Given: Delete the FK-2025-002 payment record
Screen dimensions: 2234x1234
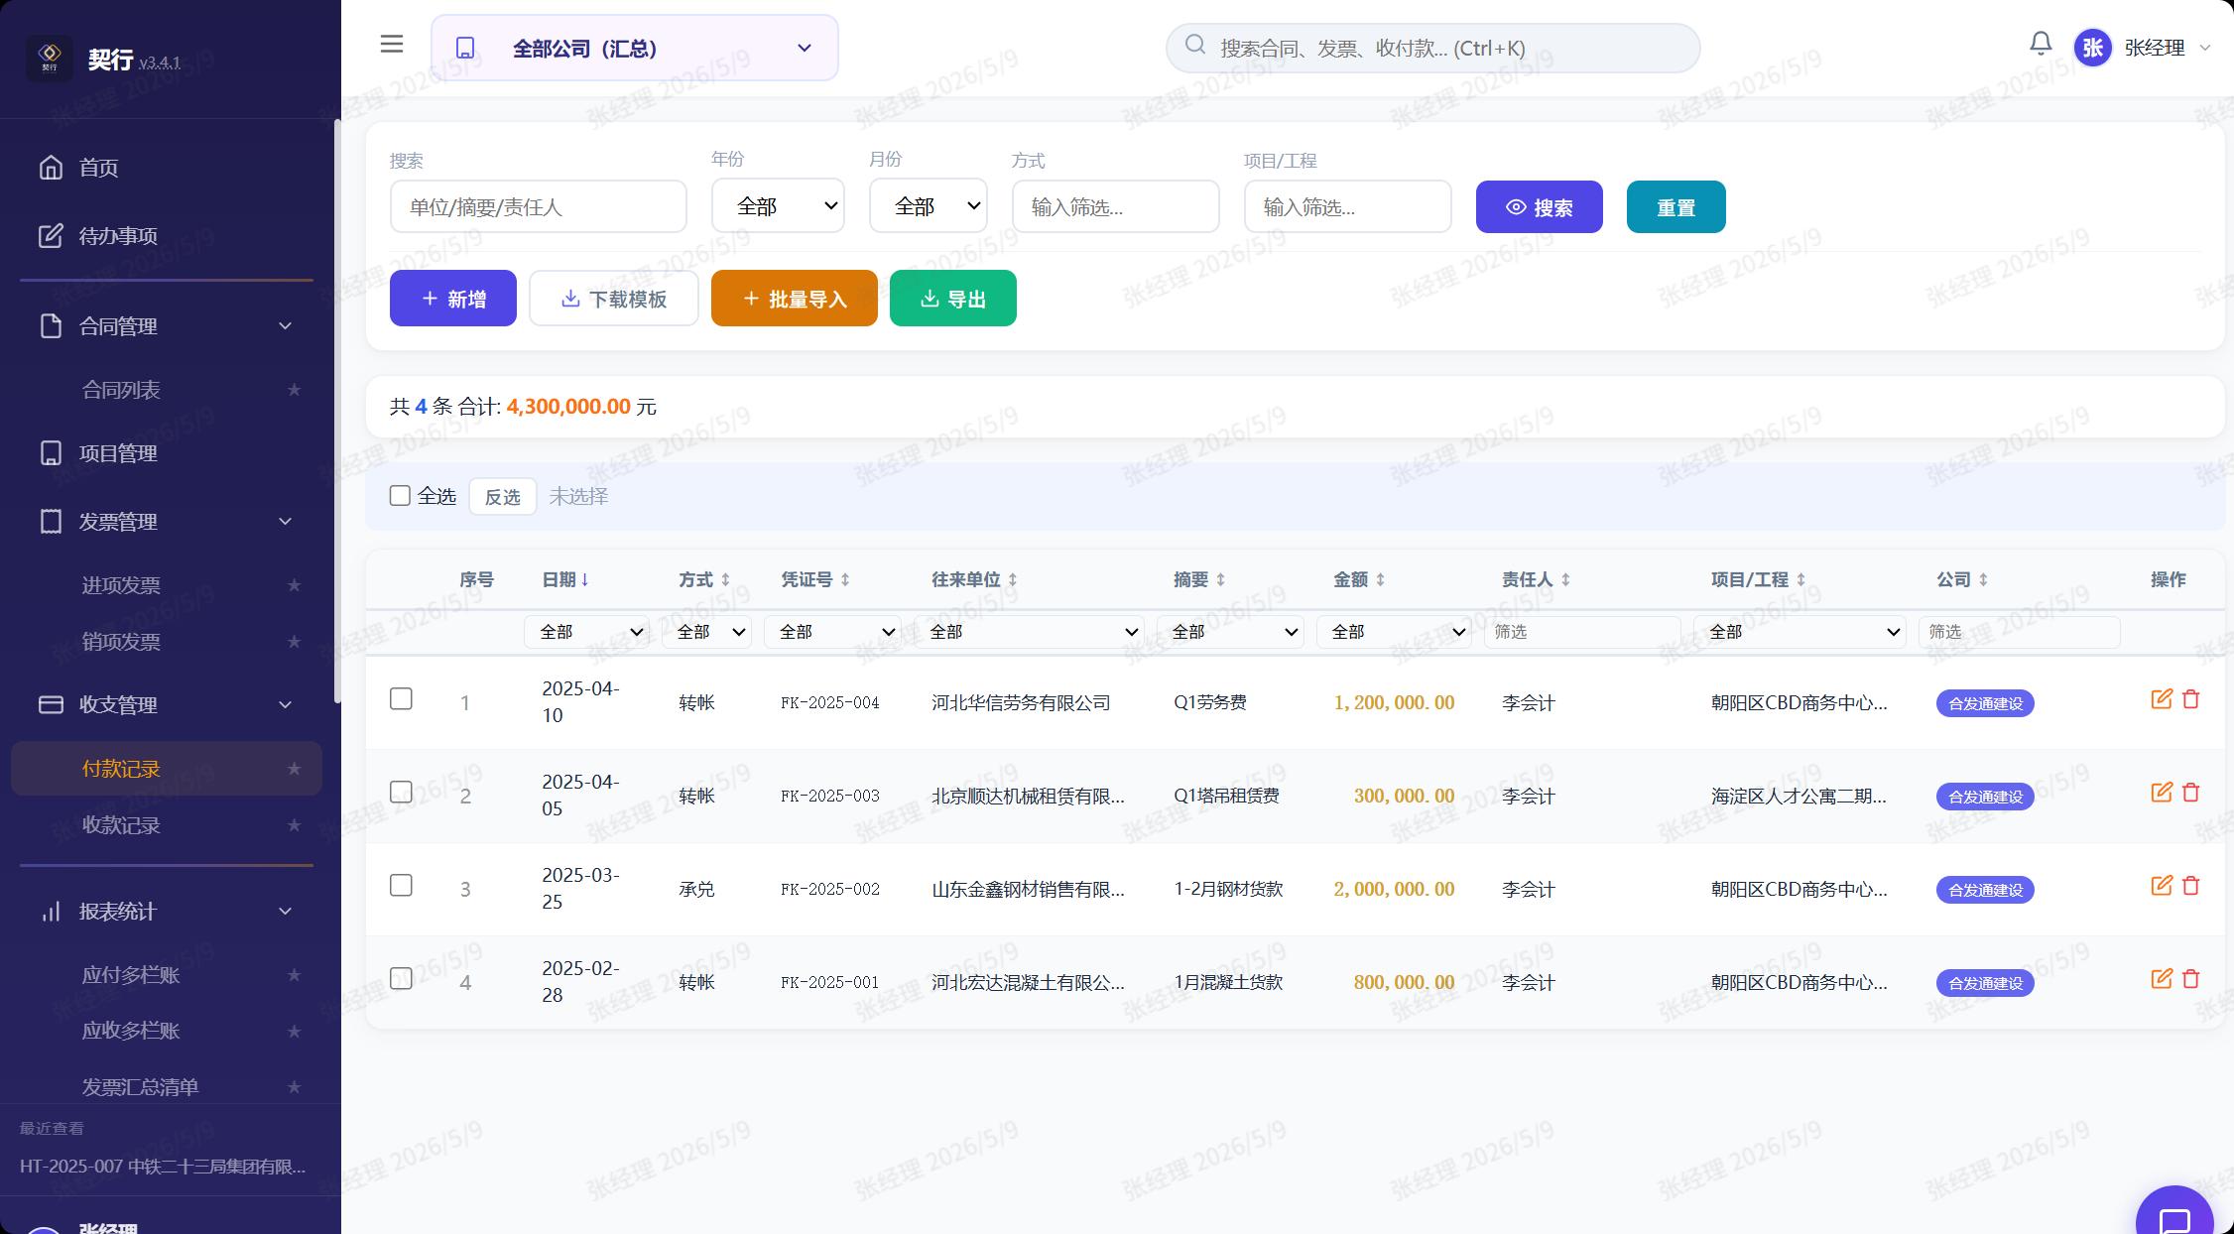Looking at the screenshot, I should [2190, 886].
